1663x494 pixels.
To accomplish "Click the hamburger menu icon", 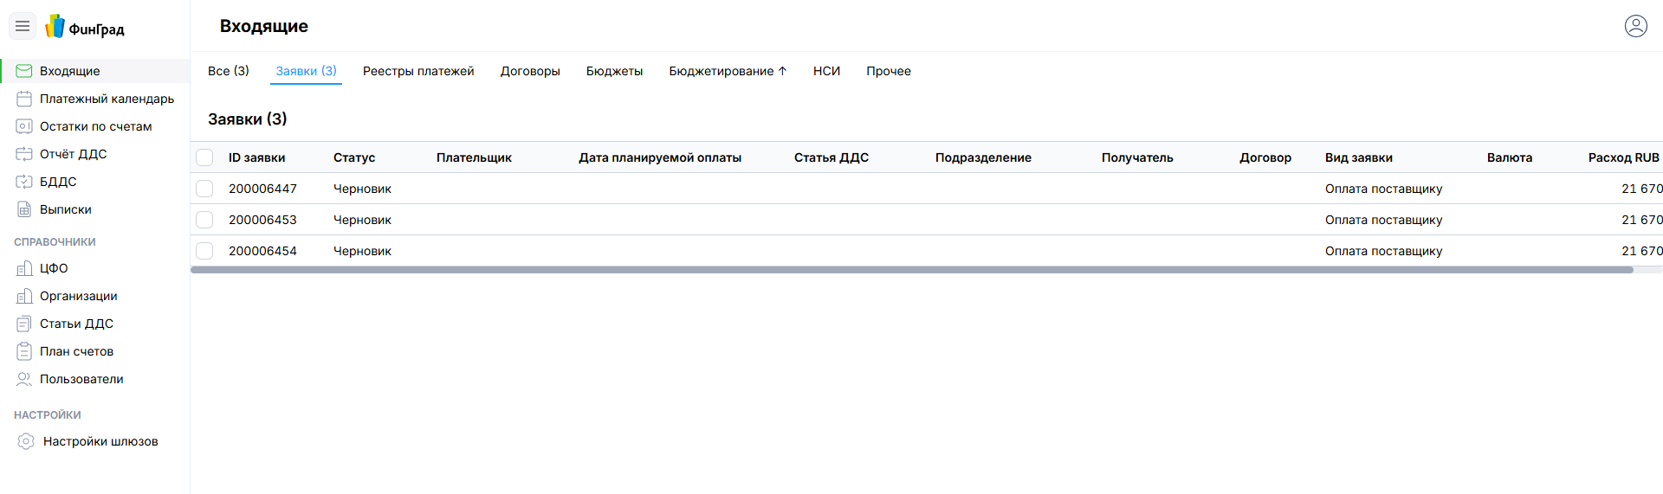I will coord(23,27).
